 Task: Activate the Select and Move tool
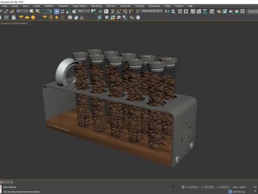click(x=56, y=11)
